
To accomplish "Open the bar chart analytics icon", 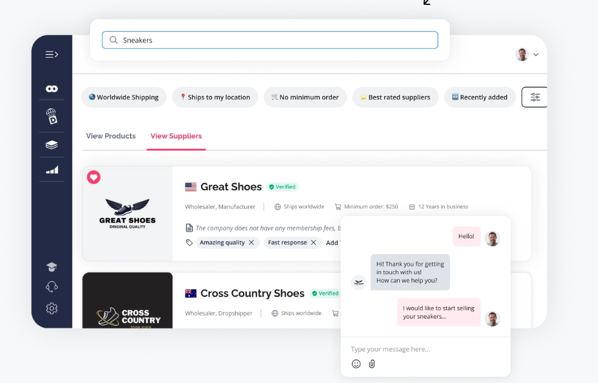I will pyautogui.click(x=52, y=170).
